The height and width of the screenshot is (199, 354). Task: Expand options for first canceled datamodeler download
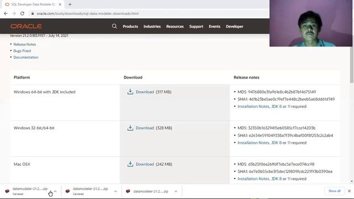[x=55, y=191]
